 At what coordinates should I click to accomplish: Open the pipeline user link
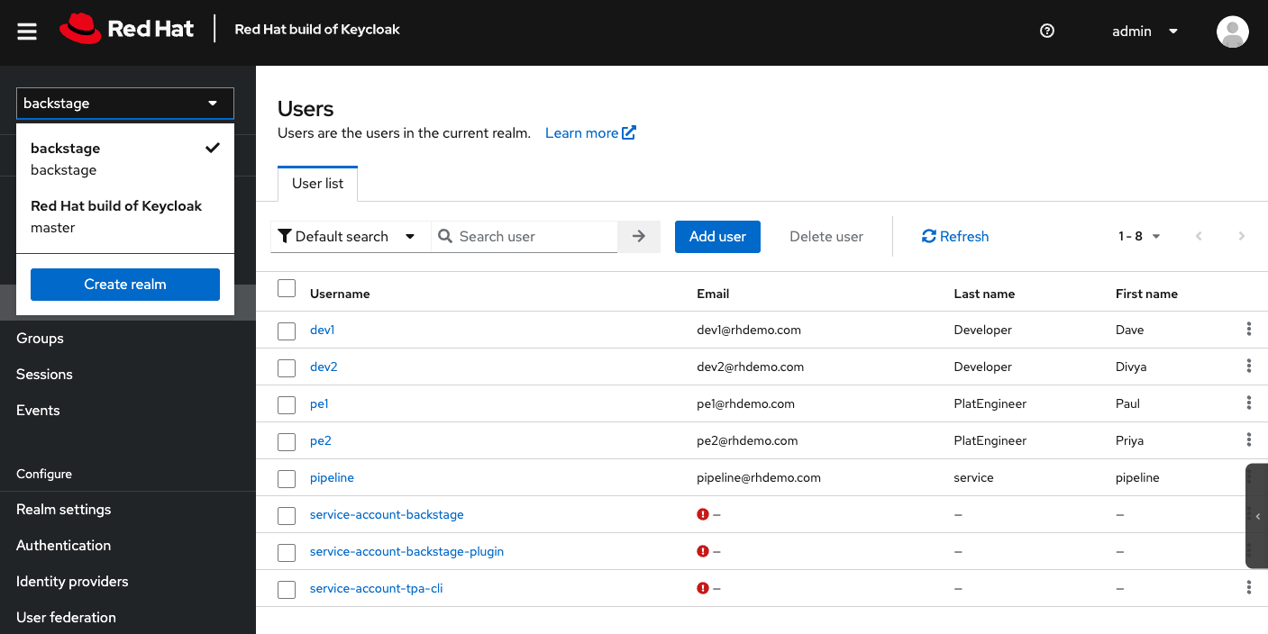pyautogui.click(x=332, y=477)
